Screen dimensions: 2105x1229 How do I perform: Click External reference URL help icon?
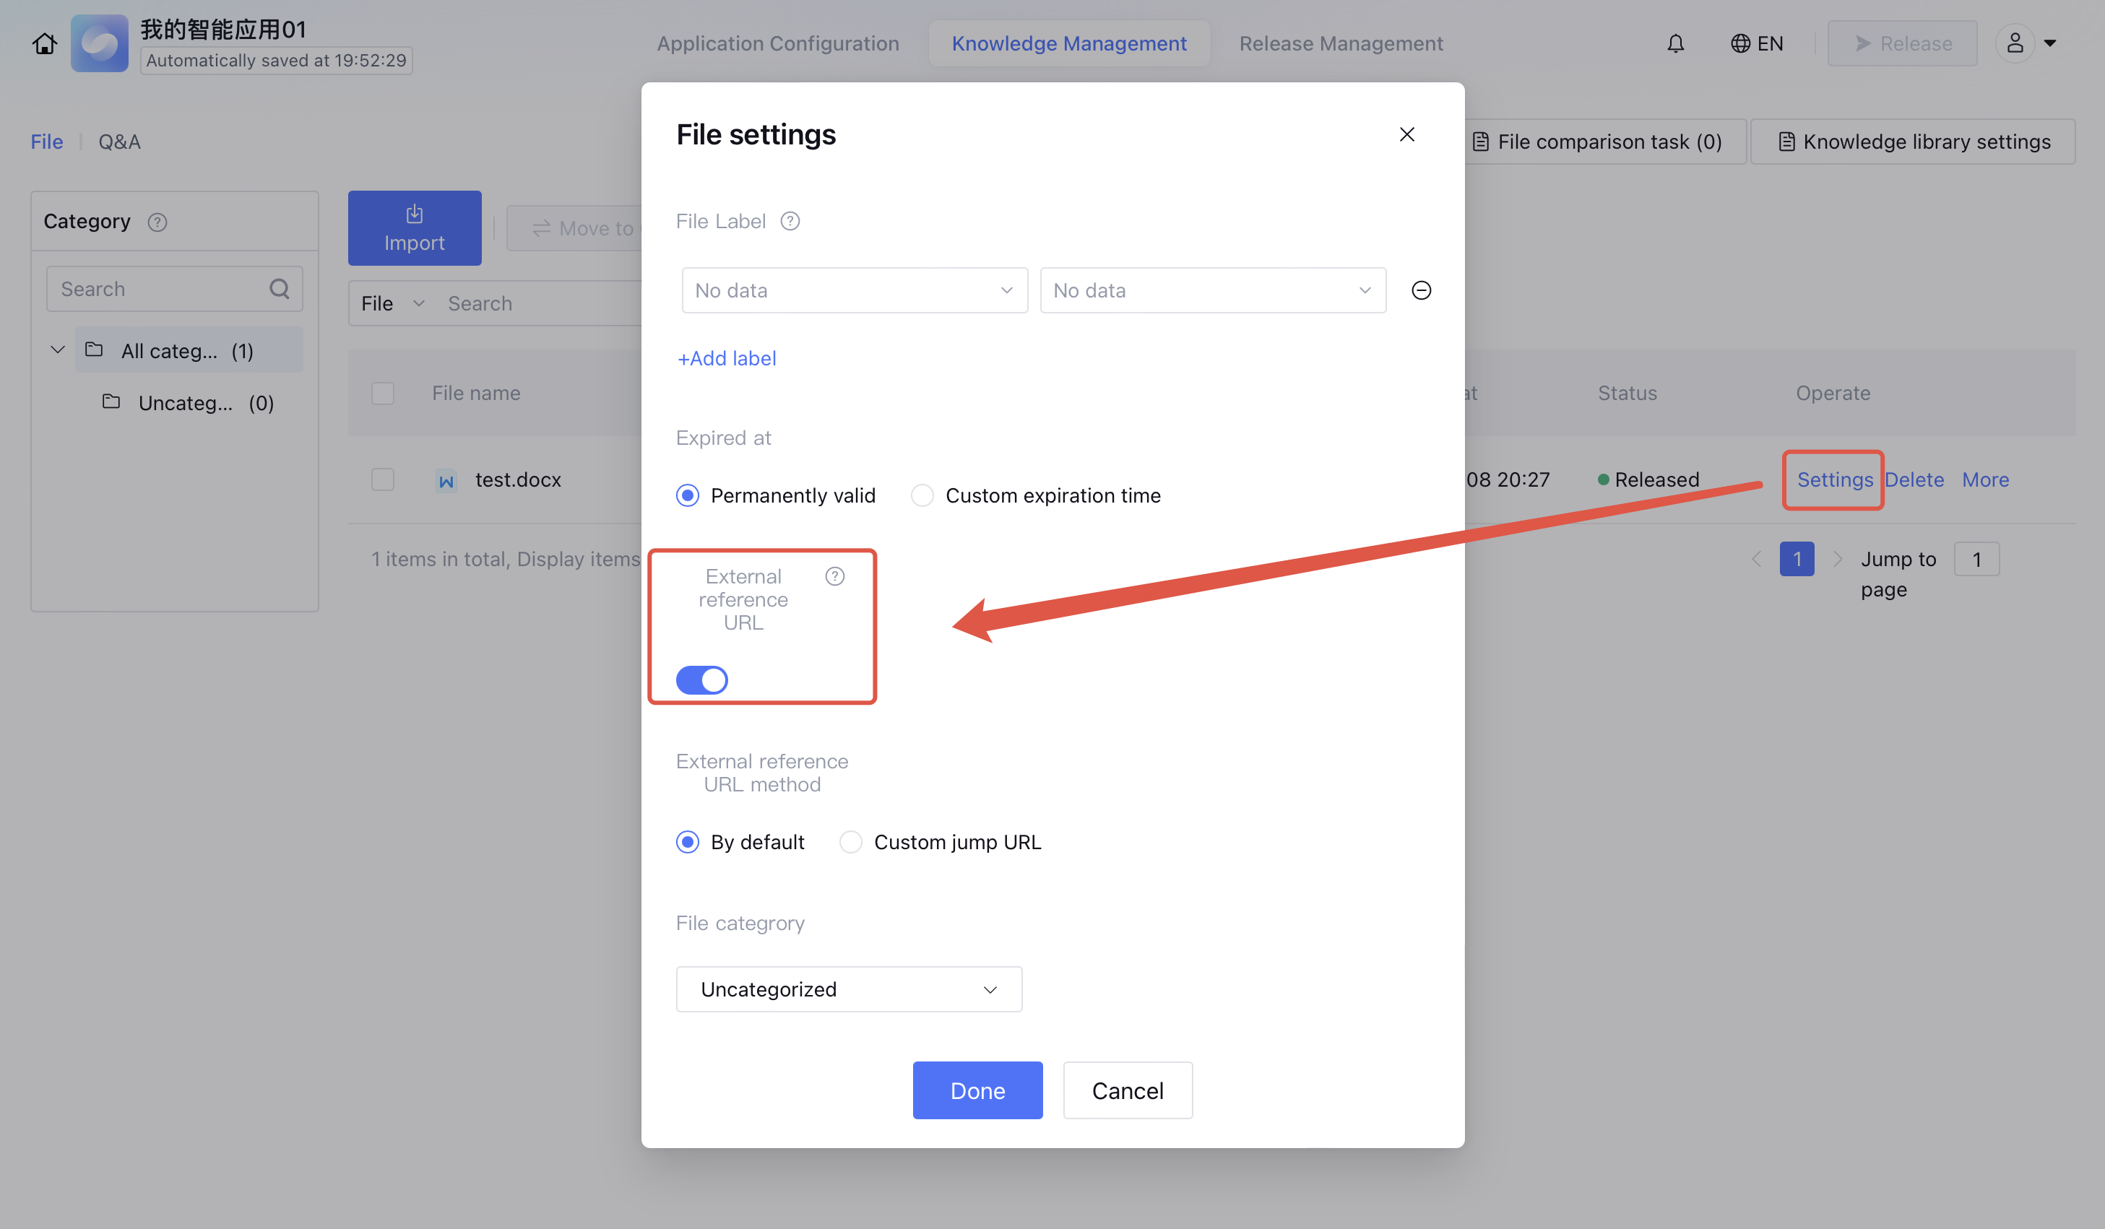834,576
